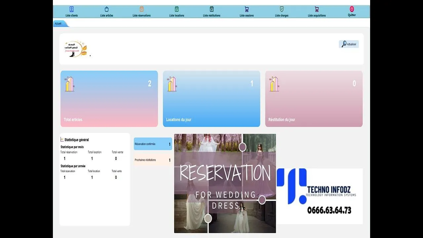
Task: Click the Statistique général chart icon
Action: [62, 139]
